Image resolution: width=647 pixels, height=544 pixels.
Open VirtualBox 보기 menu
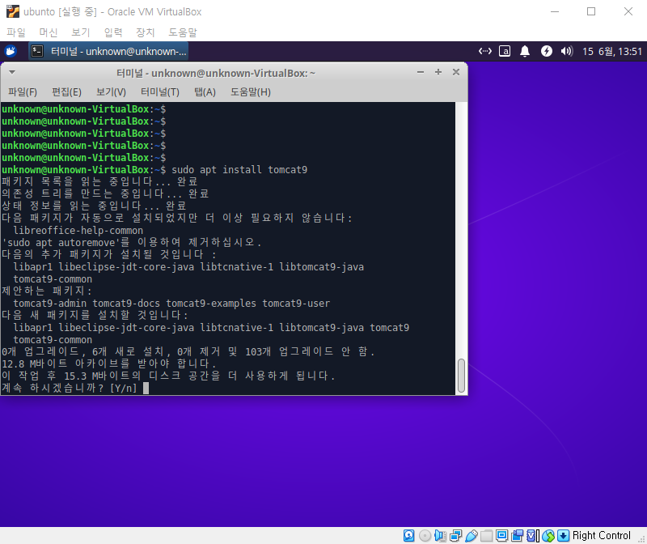click(x=80, y=32)
